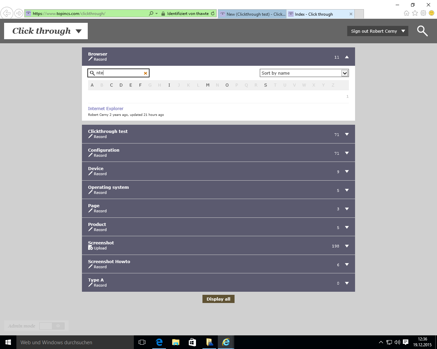Open the Sort by name dropdown
Viewport: 437px width, 349px height.
(344, 73)
